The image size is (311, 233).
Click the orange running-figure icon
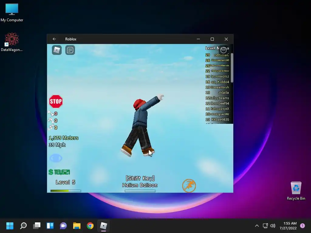(x=189, y=186)
